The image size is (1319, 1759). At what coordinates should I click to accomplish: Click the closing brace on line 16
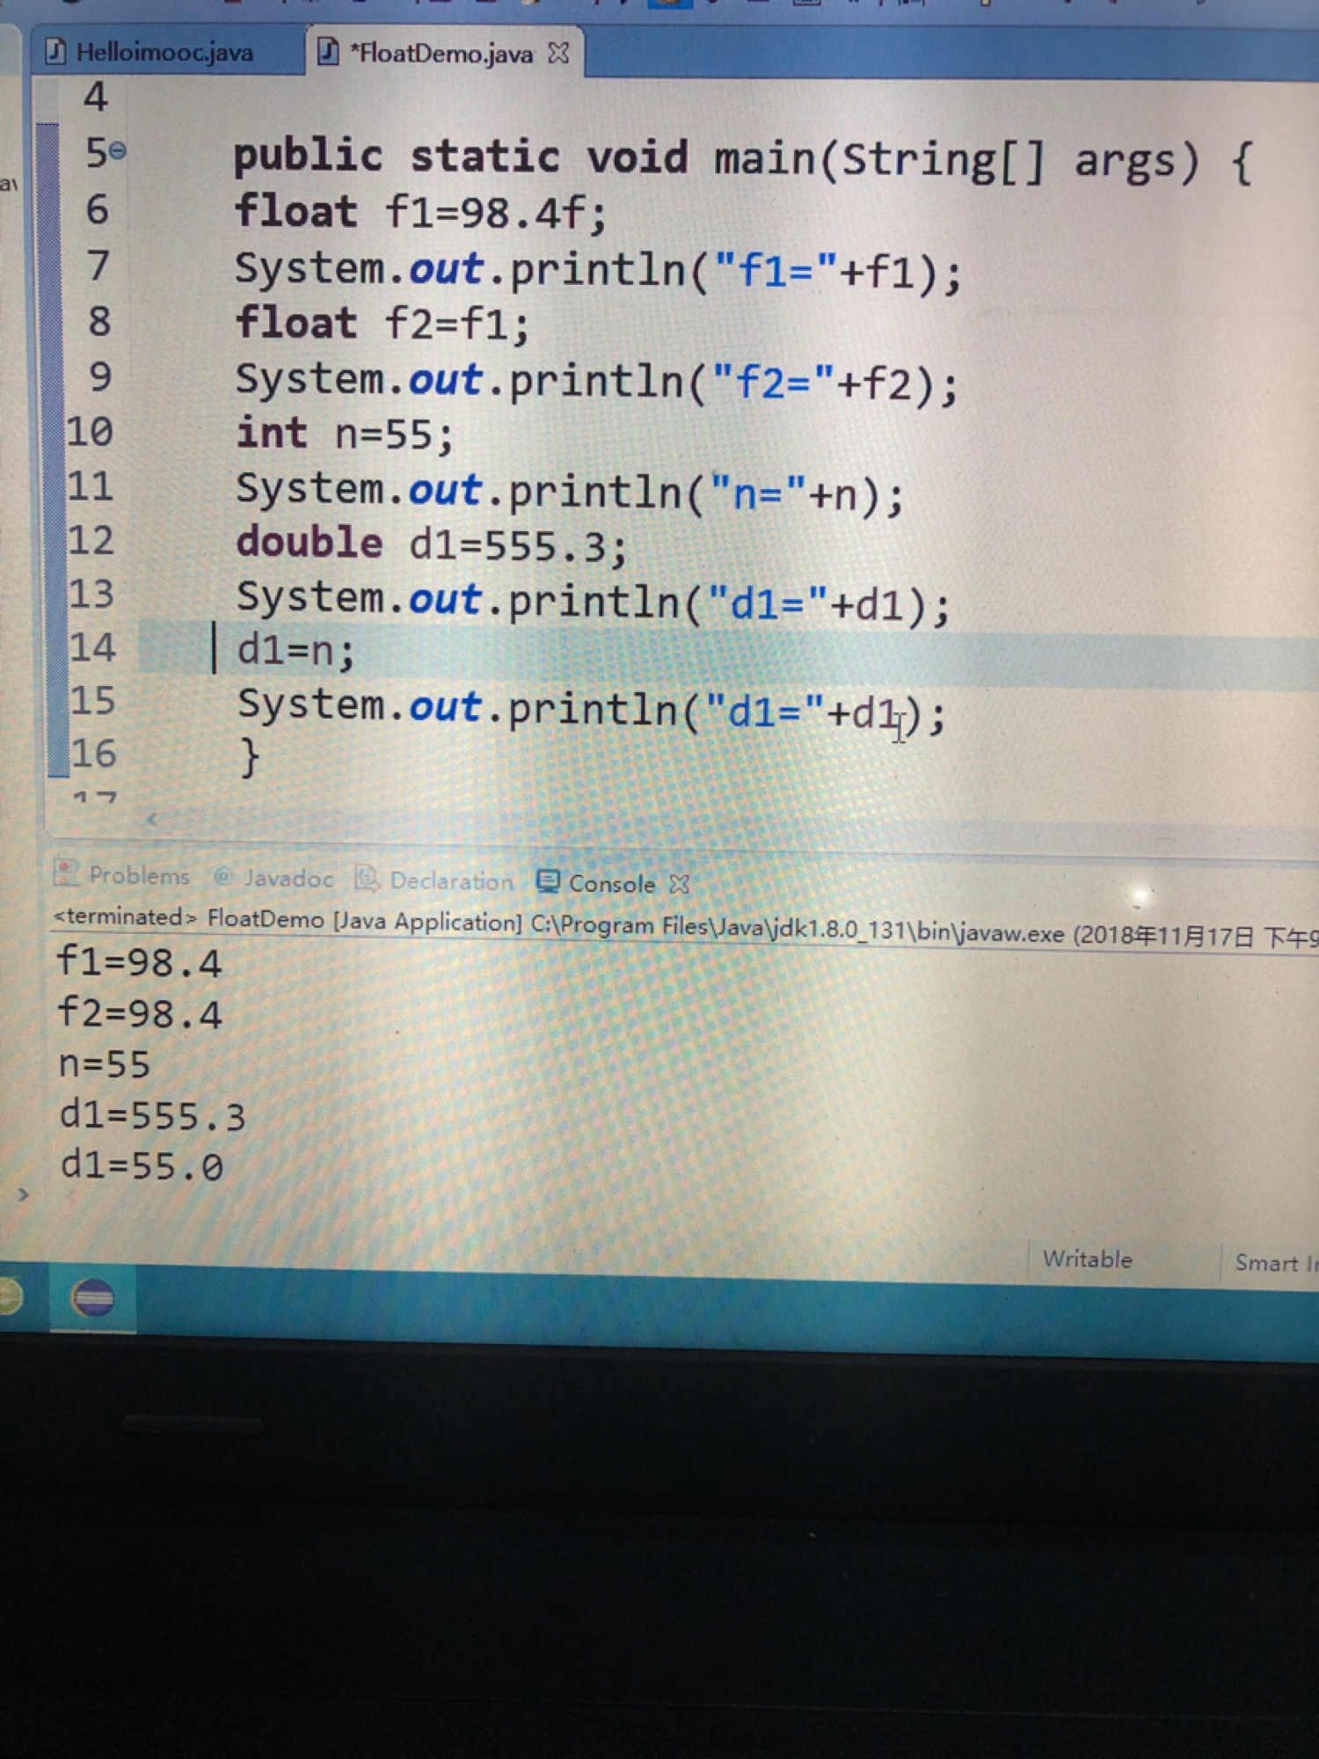click(251, 757)
